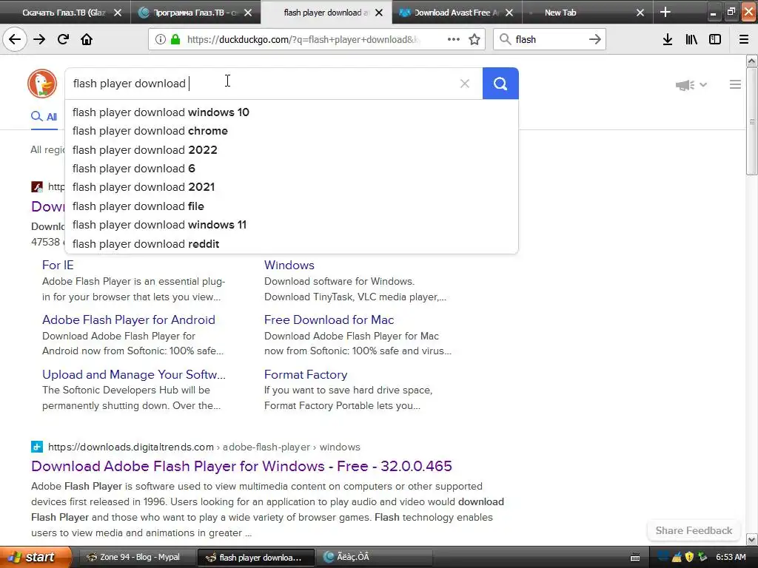Open the browser home page
This screenshot has height=568, width=758.
click(87, 39)
